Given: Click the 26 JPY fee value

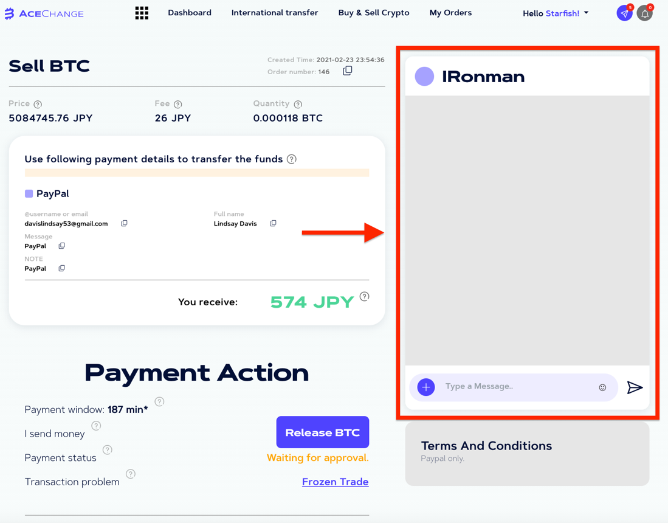Looking at the screenshot, I should (x=173, y=118).
